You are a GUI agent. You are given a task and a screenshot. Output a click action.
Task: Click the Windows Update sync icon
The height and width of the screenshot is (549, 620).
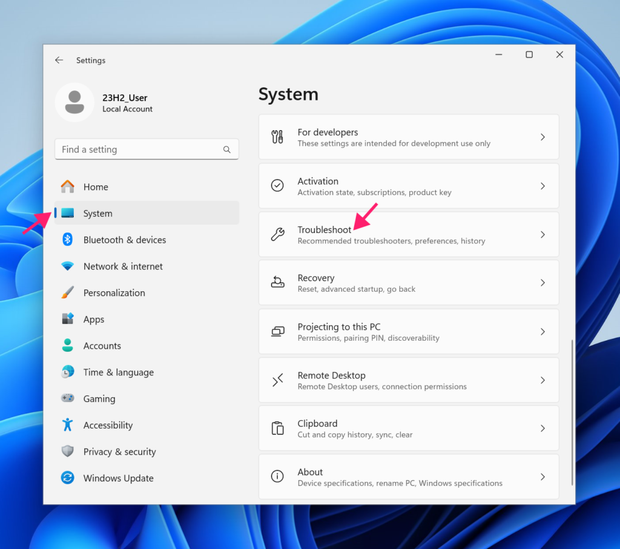coord(68,478)
